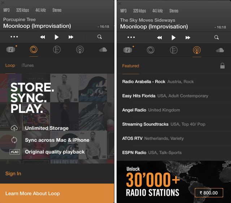Click the Unlimited Storage cloud upload icon
231x203 pixels.
pos(14,128)
